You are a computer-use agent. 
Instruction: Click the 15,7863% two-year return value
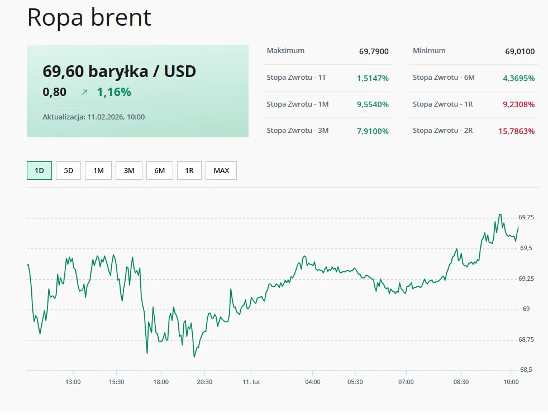pos(516,131)
